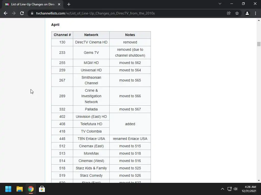Open a new tab with plus button
Image resolution: width=261 pixels, height=195 pixels.
[x=69, y=5]
